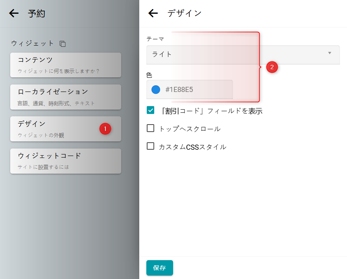Click the red number 2 badge

[272, 67]
